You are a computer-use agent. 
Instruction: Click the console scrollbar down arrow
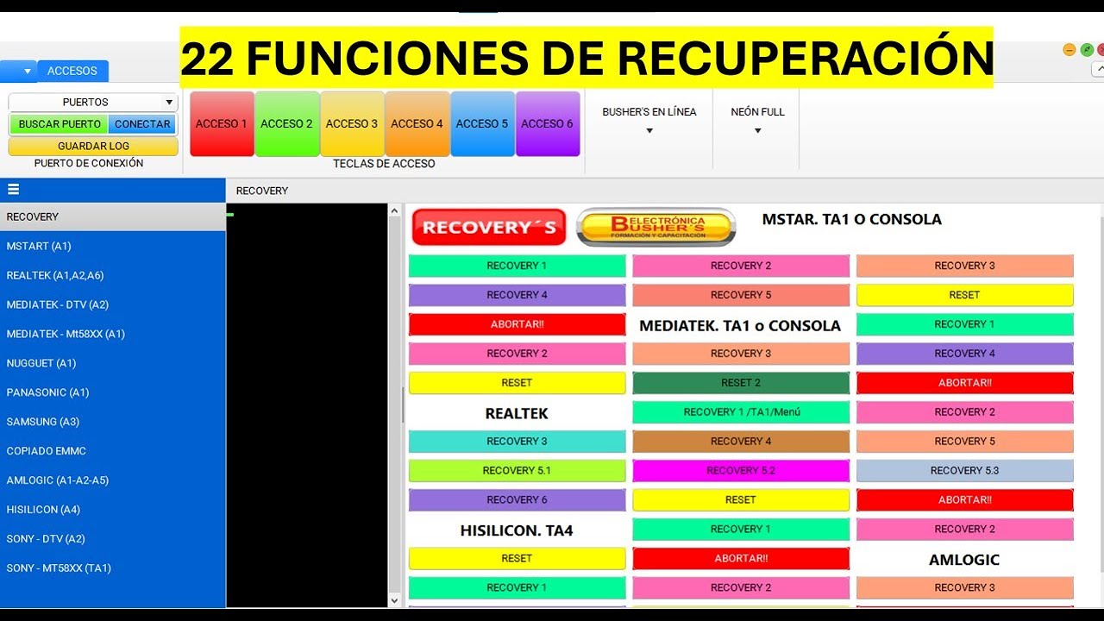click(x=395, y=600)
